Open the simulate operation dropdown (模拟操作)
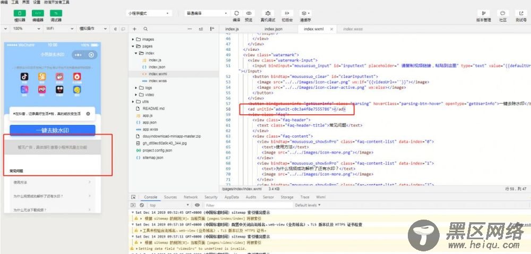 pos(92,29)
